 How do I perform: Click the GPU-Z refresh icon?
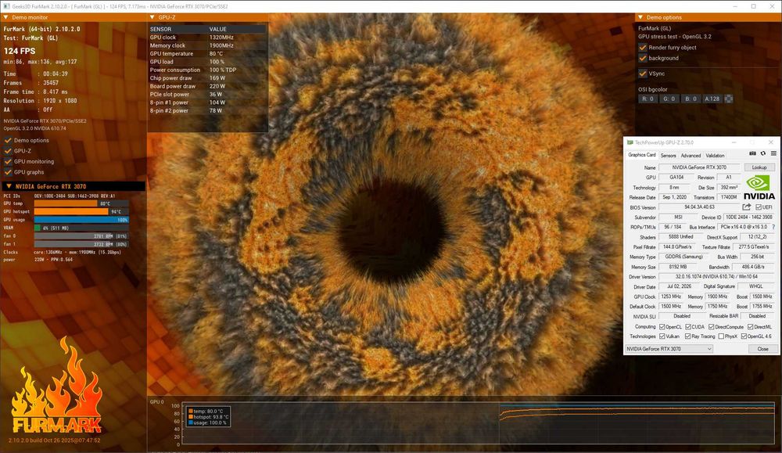click(x=763, y=153)
